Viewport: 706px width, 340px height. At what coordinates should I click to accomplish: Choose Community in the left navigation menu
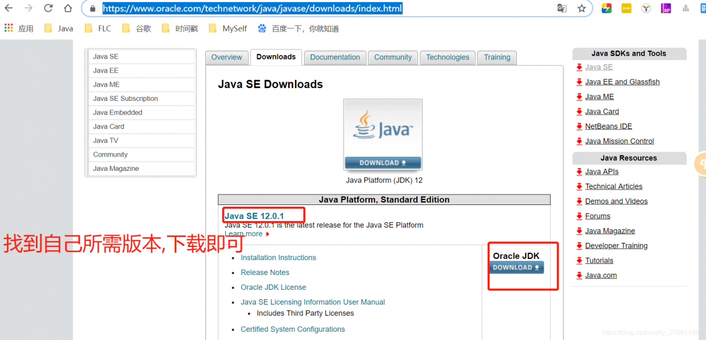(x=141, y=154)
